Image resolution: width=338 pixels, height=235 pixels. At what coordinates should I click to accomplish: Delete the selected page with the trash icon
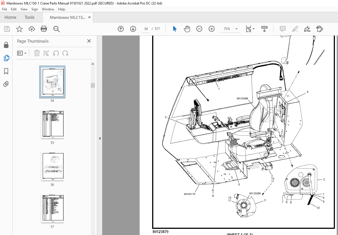tap(37, 53)
